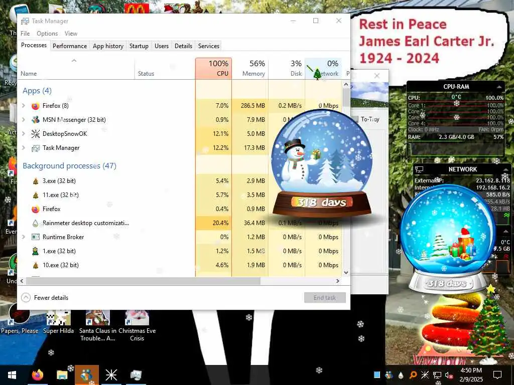Select the 10.exe (32 bit) tree icon
Viewport: 514px width, 385px height.
36,265
